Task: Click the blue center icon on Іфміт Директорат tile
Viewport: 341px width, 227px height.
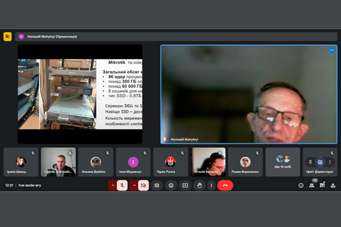Action: pos(320,162)
